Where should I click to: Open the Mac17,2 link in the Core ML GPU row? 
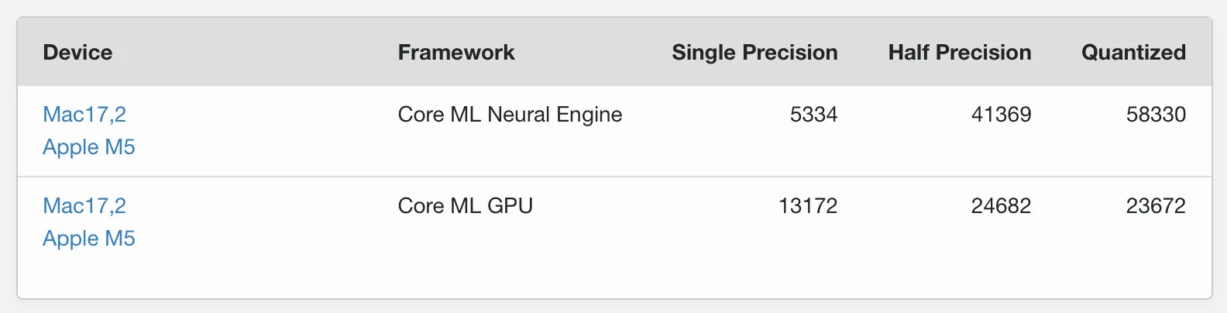pos(84,206)
